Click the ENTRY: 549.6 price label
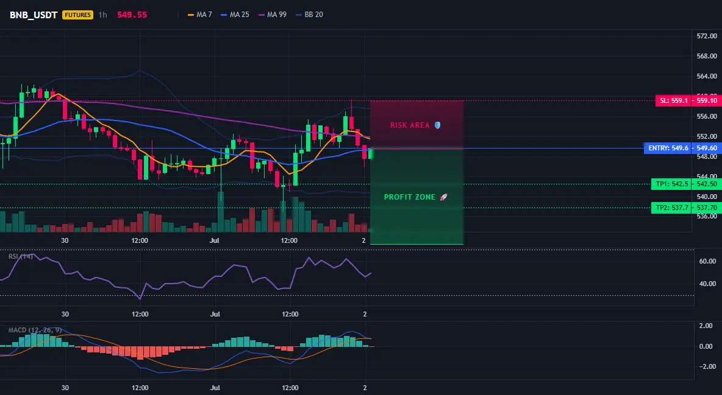Image resolution: width=722 pixels, height=395 pixels. coord(668,148)
